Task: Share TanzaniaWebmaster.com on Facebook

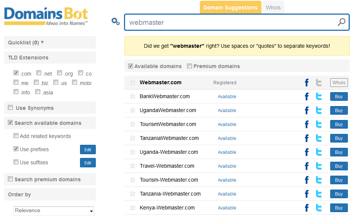Action: point(307,138)
